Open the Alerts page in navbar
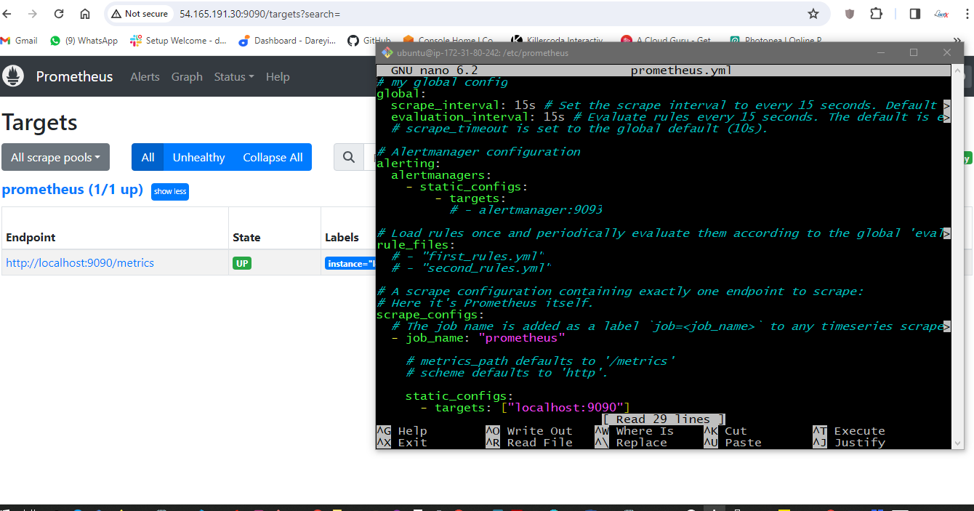 coord(145,76)
